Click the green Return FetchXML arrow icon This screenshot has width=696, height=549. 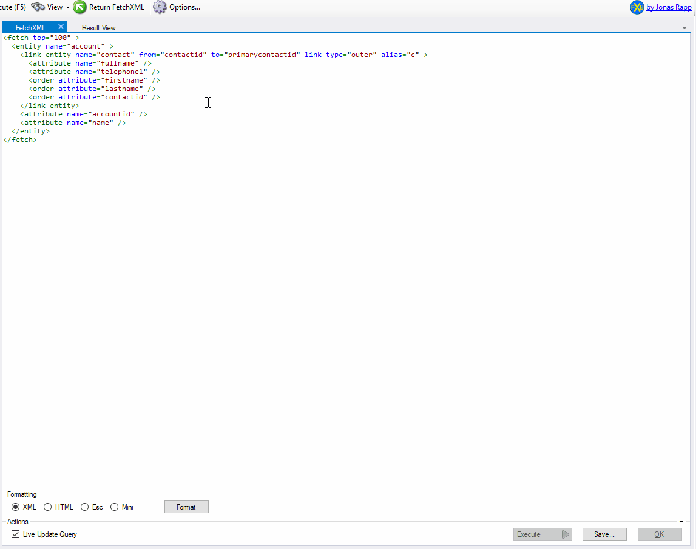pos(79,7)
